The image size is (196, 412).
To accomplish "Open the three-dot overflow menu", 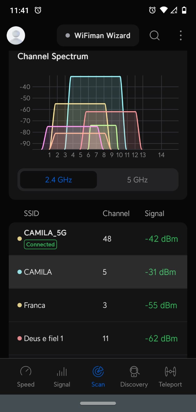I will pyautogui.click(x=181, y=36).
